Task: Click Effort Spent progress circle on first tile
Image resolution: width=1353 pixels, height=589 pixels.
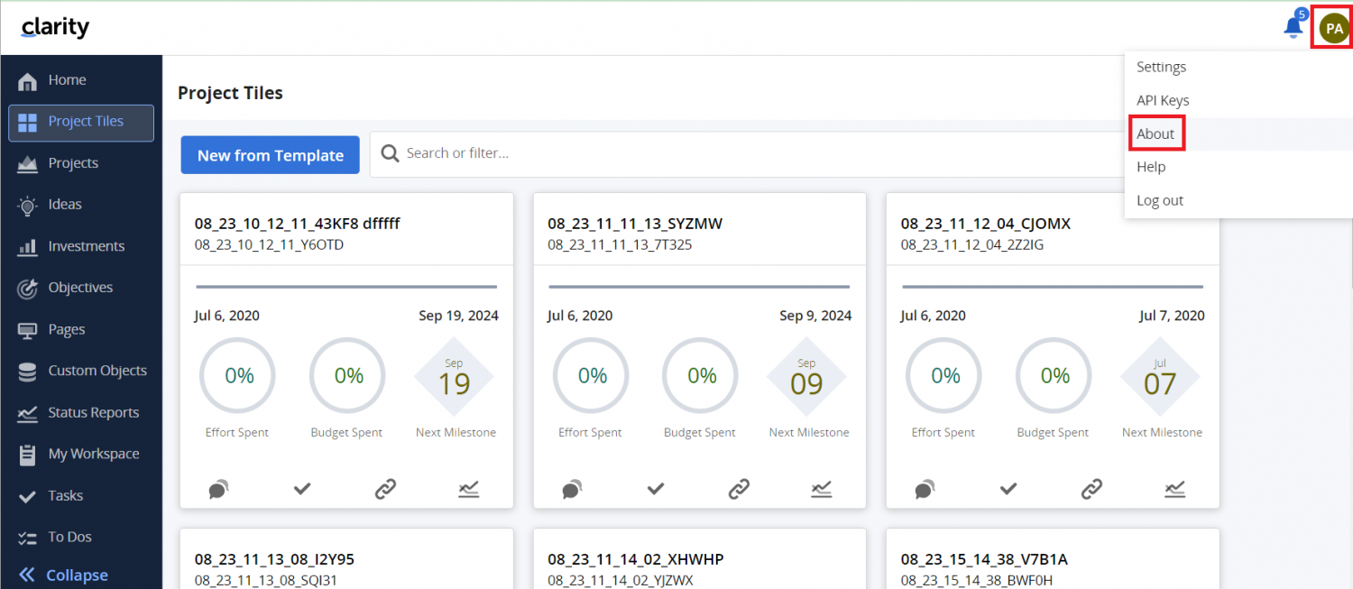Action: pos(238,376)
